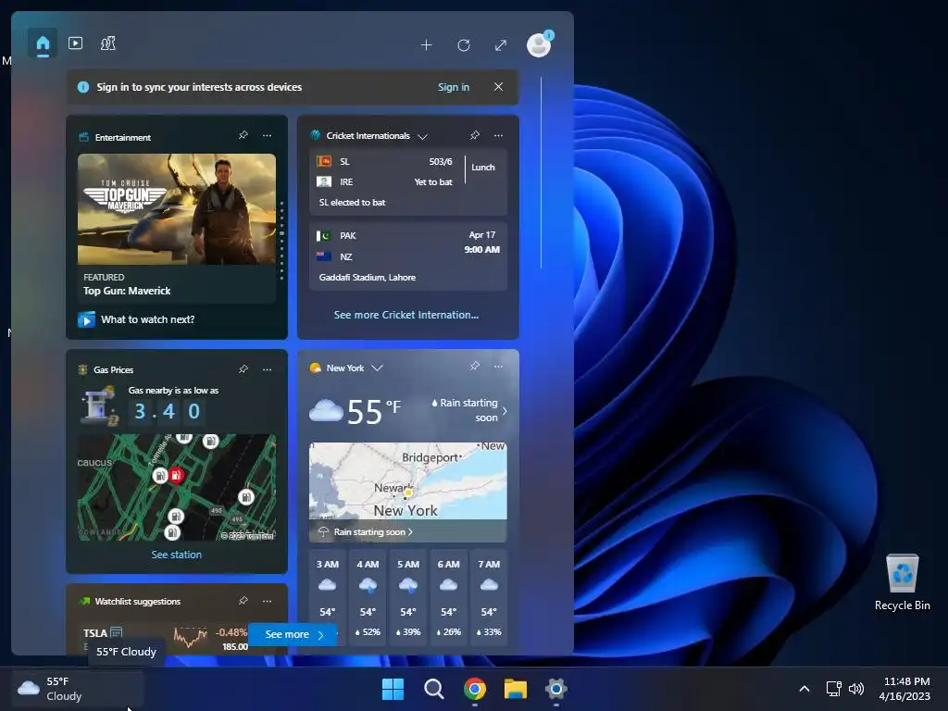Open the widgets Home tab
The height and width of the screenshot is (711, 948).
(x=43, y=44)
